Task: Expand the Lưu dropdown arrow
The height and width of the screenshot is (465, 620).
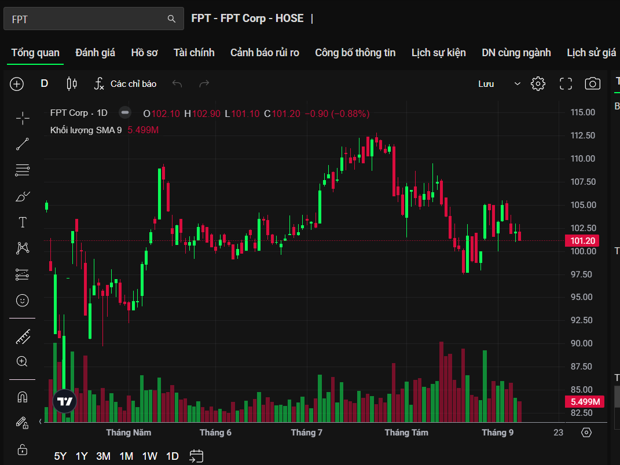Action: pos(517,84)
